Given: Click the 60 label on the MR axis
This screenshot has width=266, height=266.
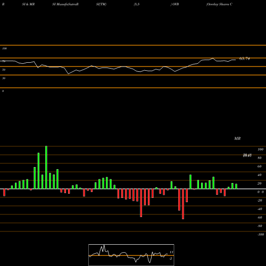Looking at the screenshot, I should click(x=260, y=167).
